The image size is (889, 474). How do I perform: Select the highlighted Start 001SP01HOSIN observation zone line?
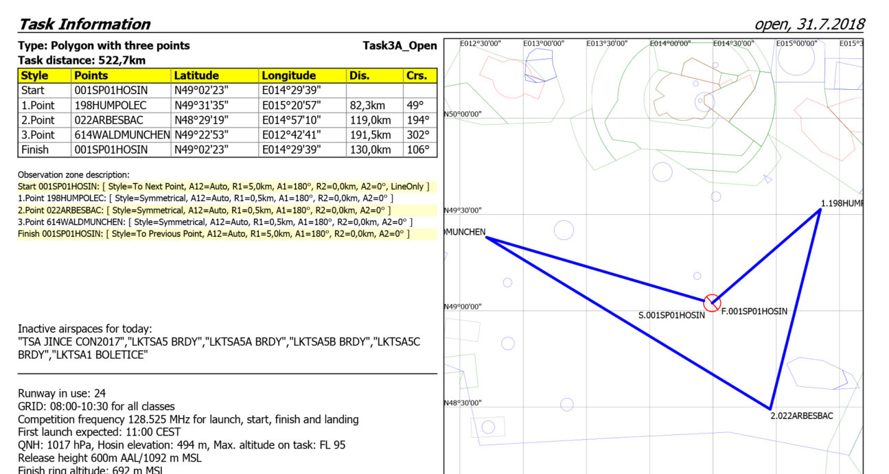(x=224, y=187)
